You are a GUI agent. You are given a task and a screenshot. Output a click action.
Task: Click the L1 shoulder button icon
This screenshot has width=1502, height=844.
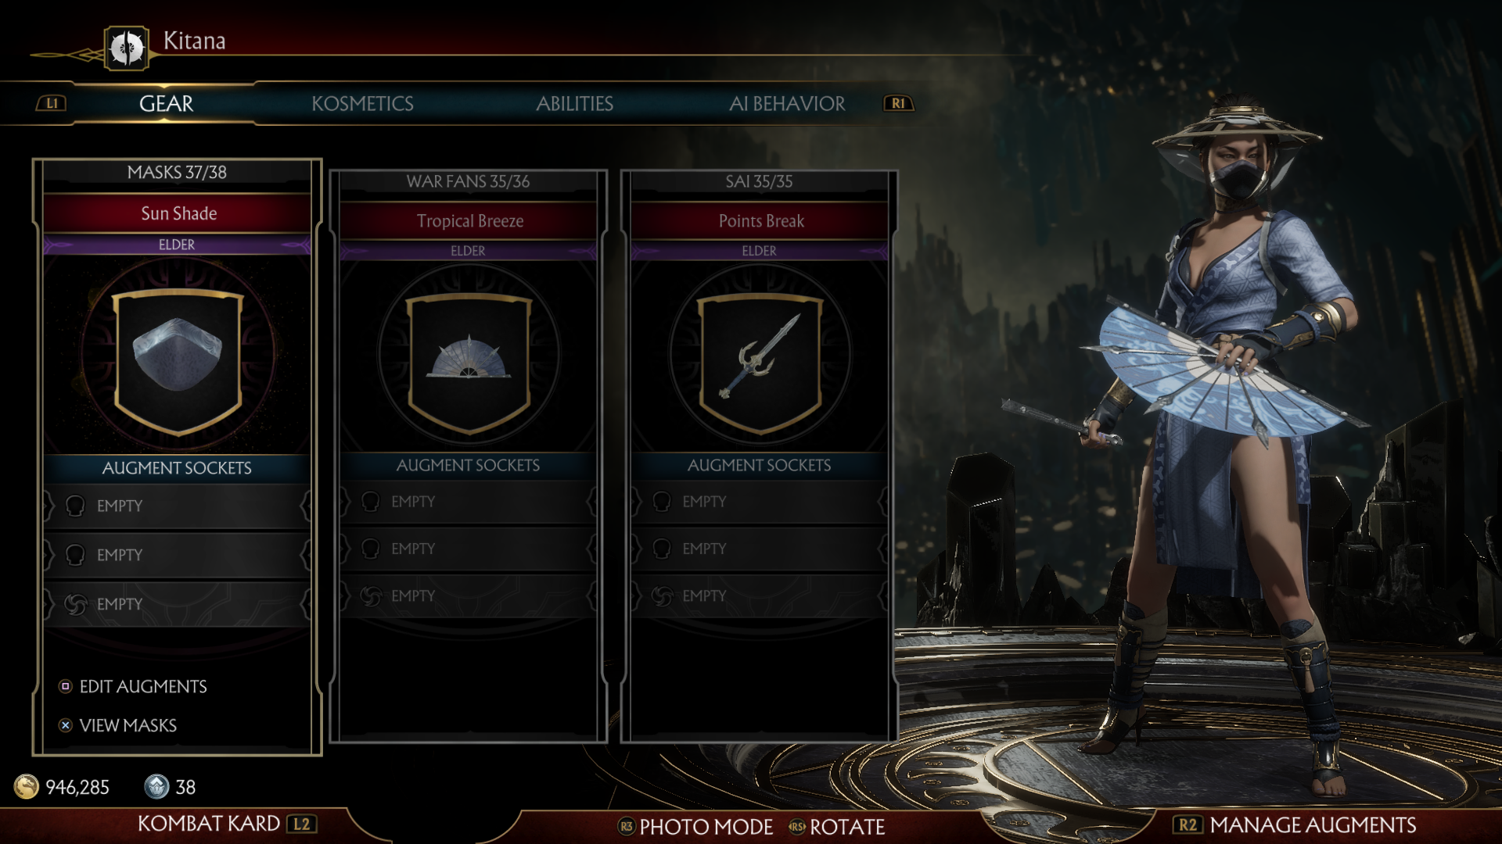pos(52,103)
